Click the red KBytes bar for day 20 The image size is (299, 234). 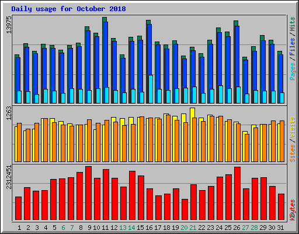(x=185, y=209)
